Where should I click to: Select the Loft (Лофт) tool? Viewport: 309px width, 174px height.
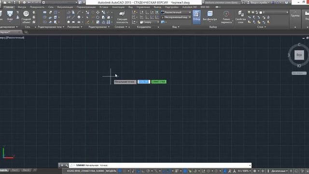point(10,15)
